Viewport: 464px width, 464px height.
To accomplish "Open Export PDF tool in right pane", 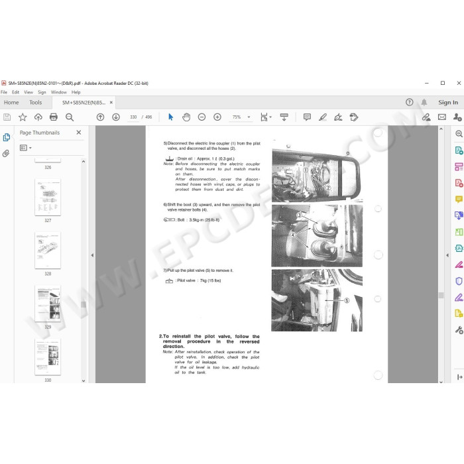I will (x=459, y=150).
